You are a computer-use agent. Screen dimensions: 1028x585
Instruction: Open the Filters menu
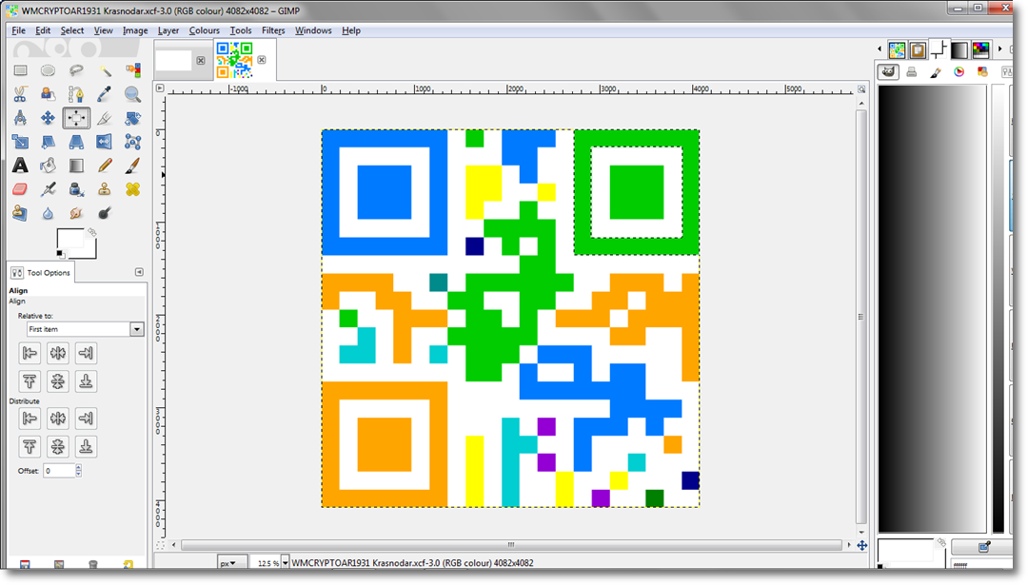tap(273, 30)
